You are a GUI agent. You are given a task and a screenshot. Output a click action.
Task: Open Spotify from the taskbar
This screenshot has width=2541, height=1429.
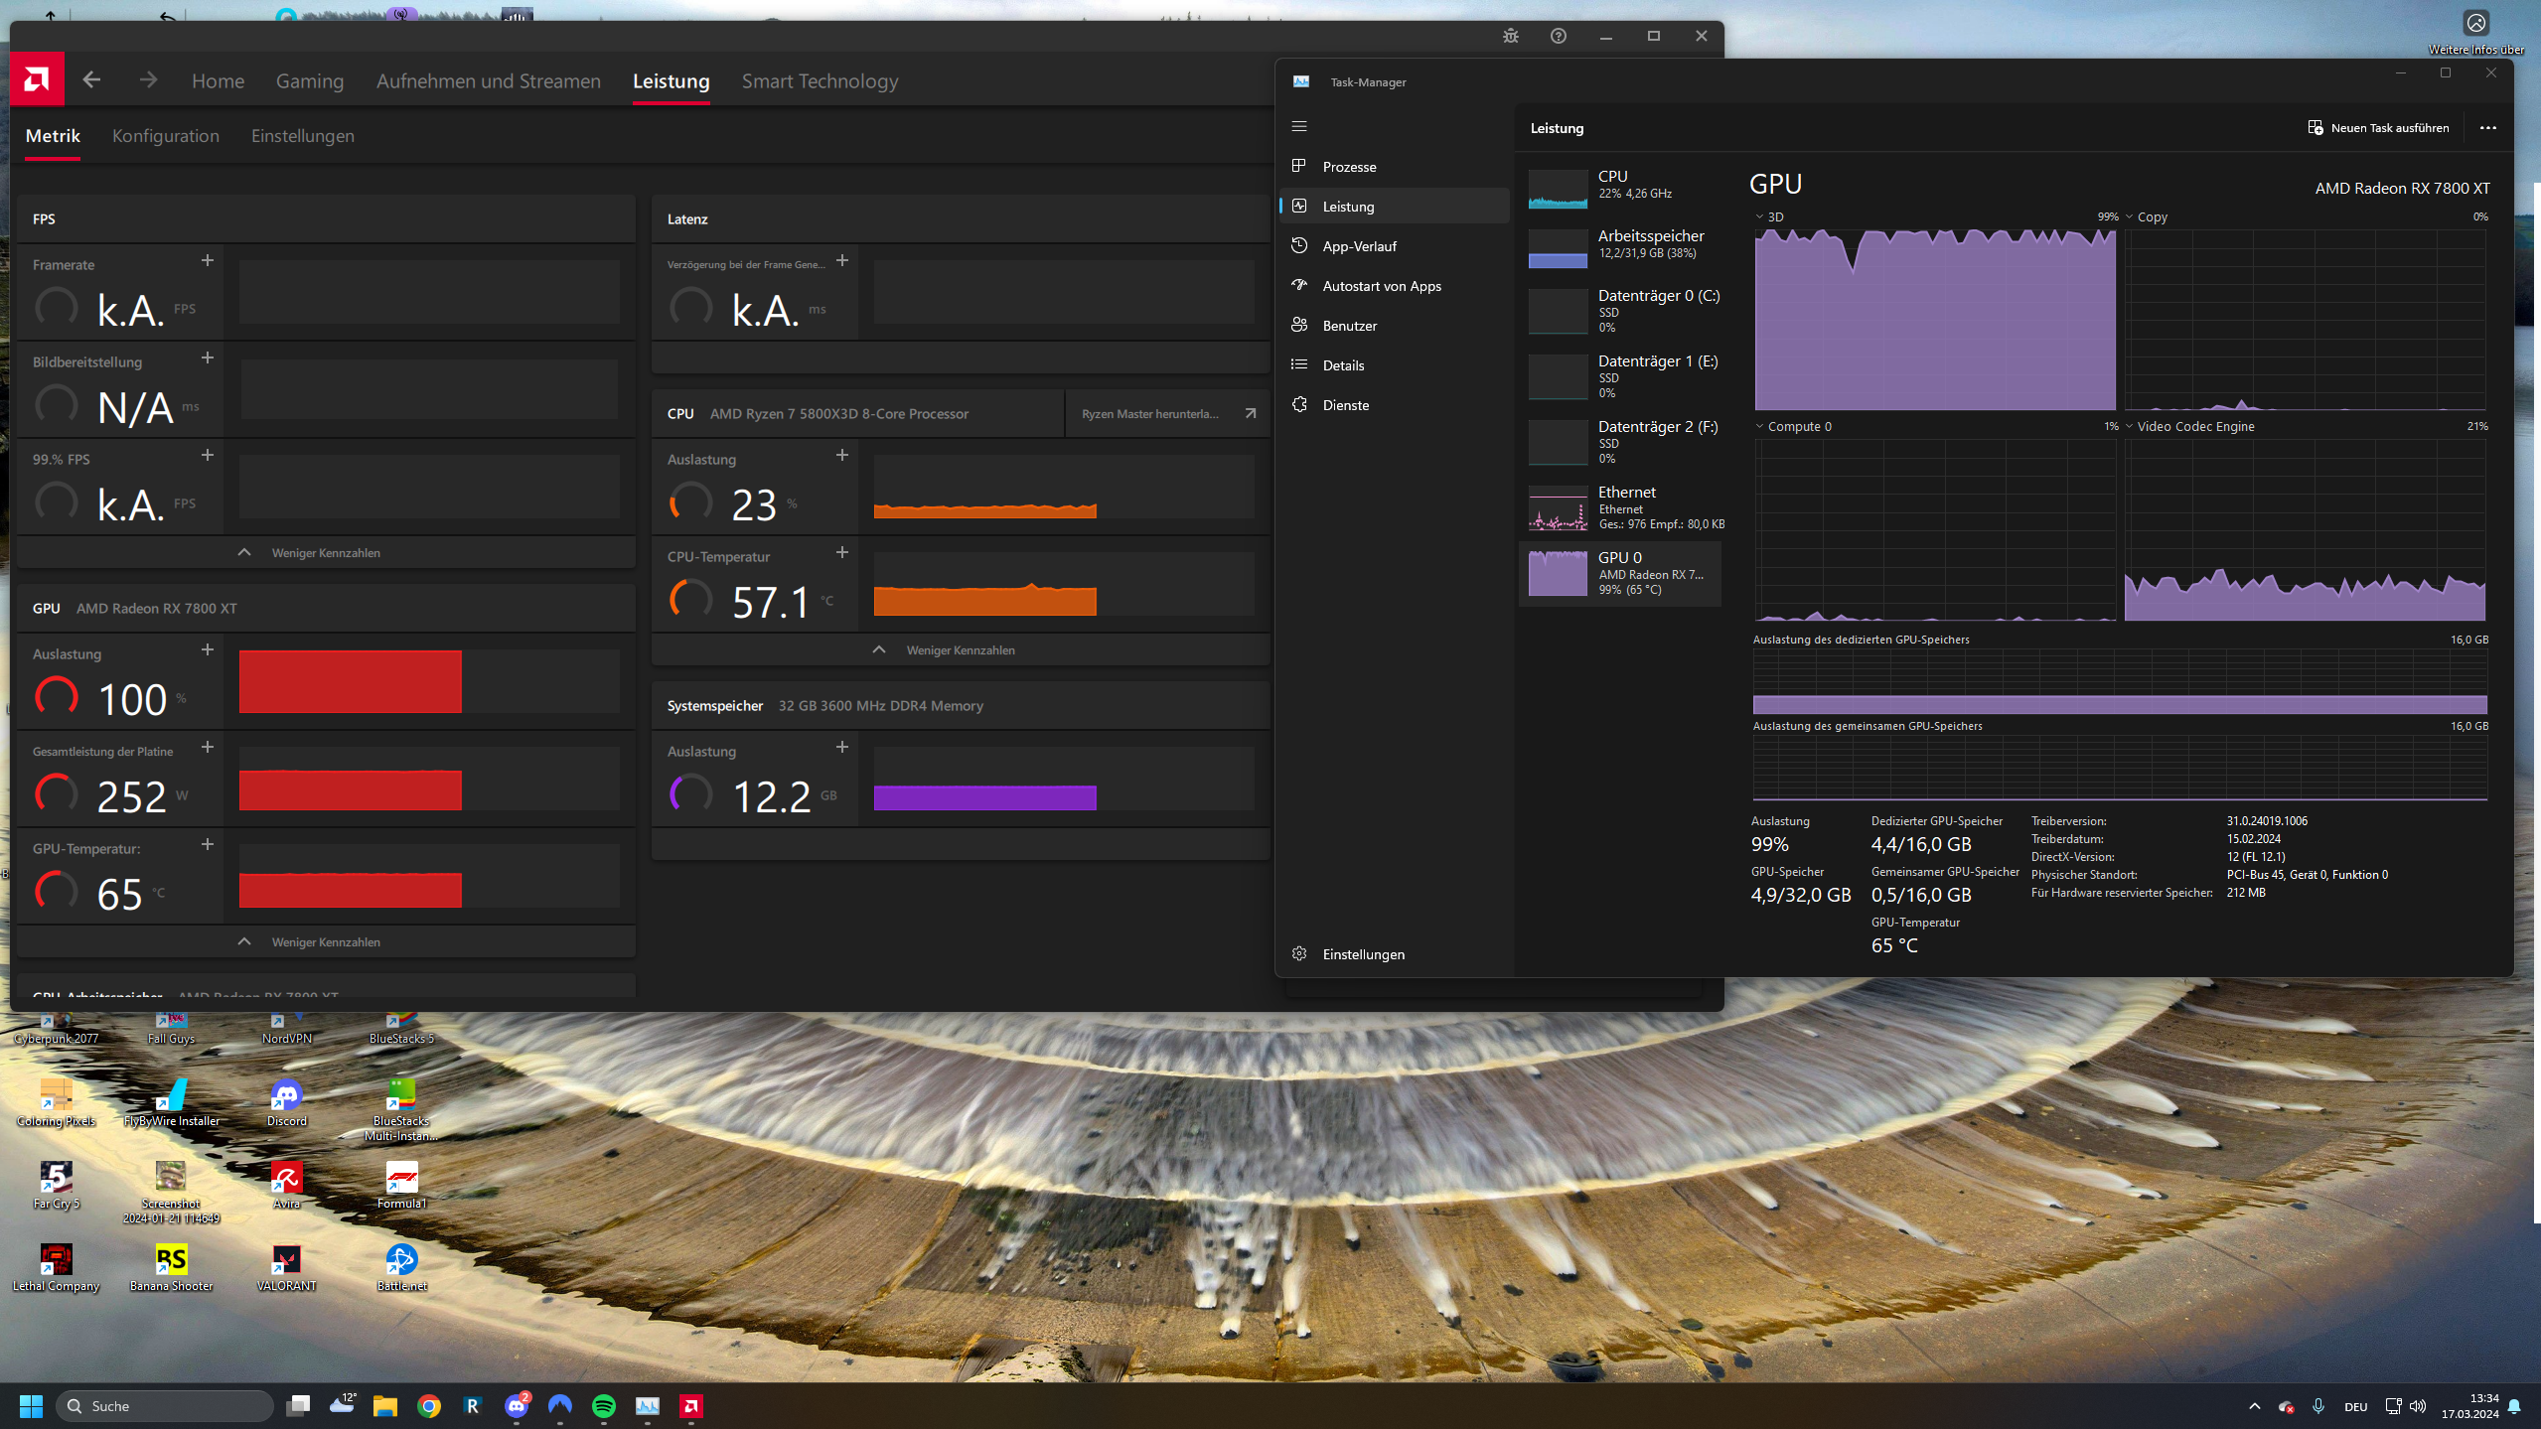point(603,1405)
